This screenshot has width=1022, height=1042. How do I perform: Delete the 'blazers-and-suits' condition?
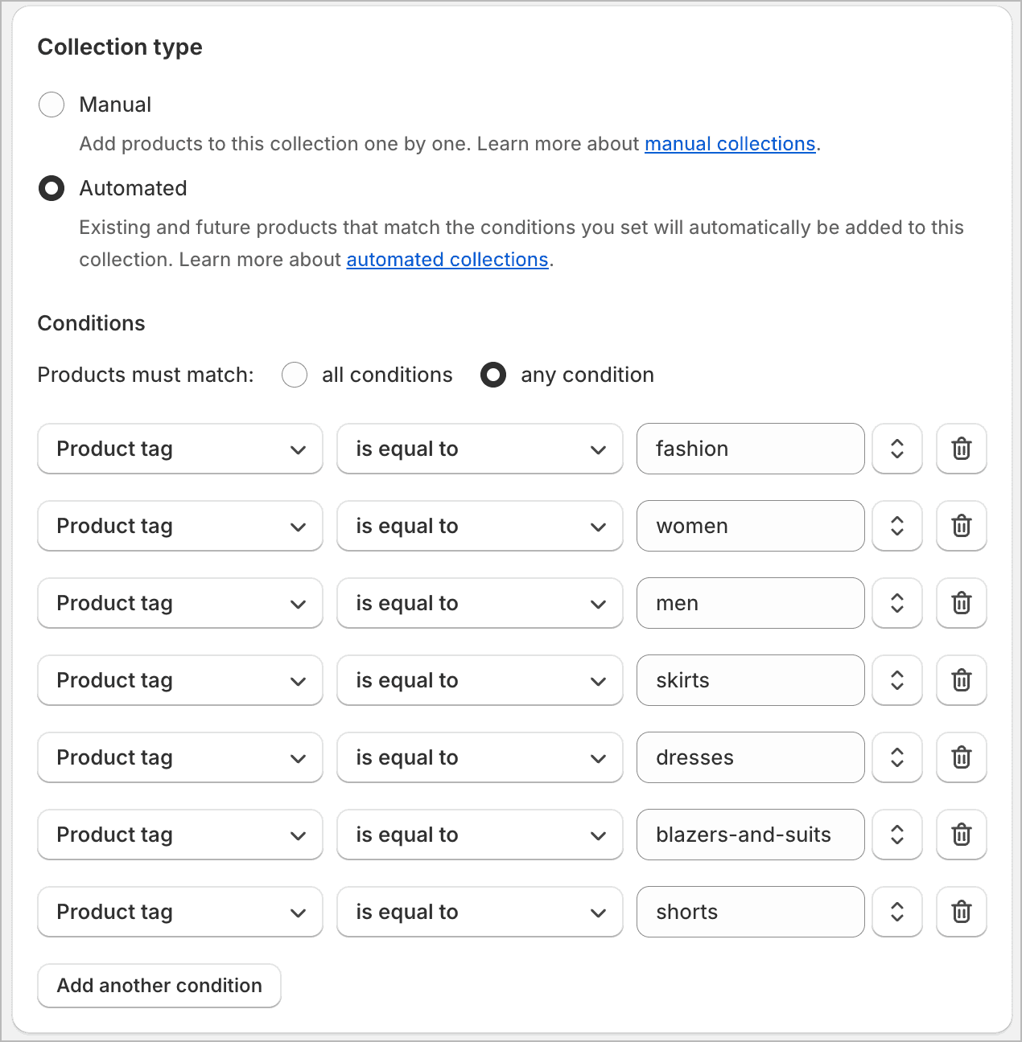click(962, 835)
